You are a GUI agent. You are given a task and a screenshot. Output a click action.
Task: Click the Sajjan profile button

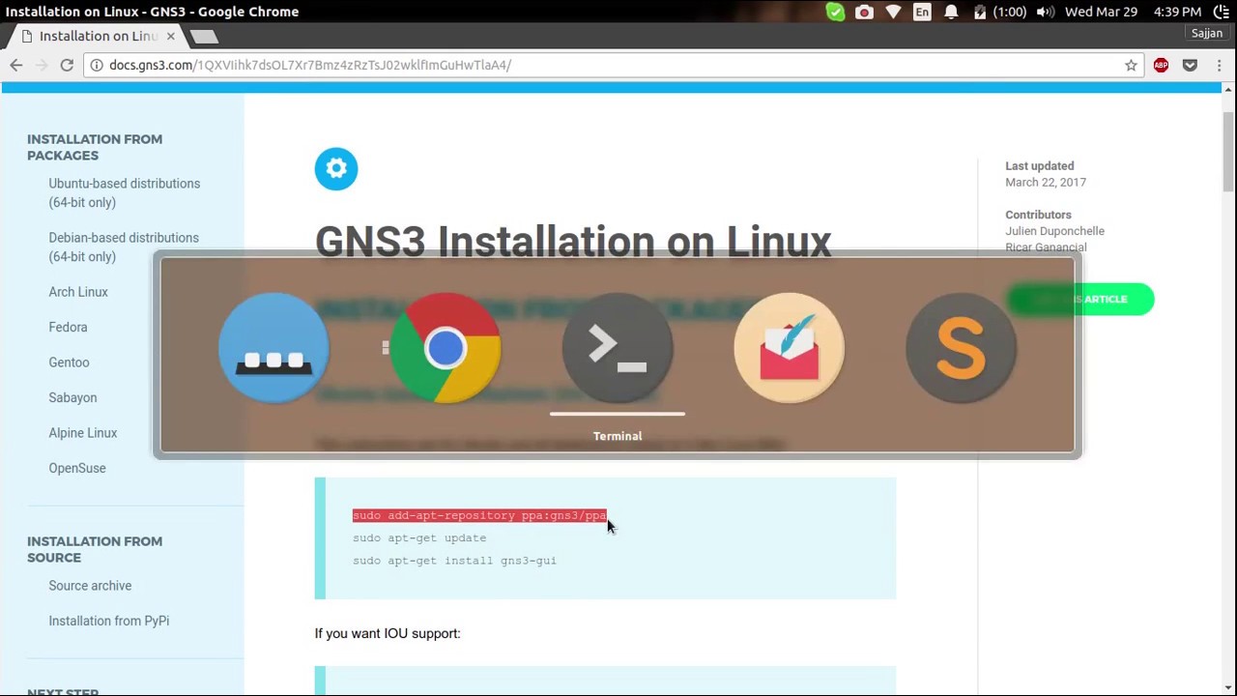click(x=1207, y=33)
